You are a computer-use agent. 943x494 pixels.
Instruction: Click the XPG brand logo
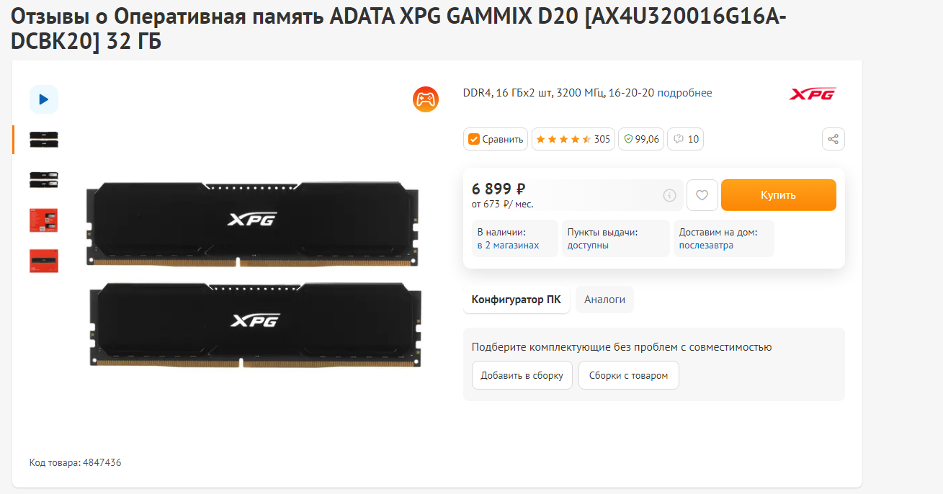pyautogui.click(x=813, y=94)
